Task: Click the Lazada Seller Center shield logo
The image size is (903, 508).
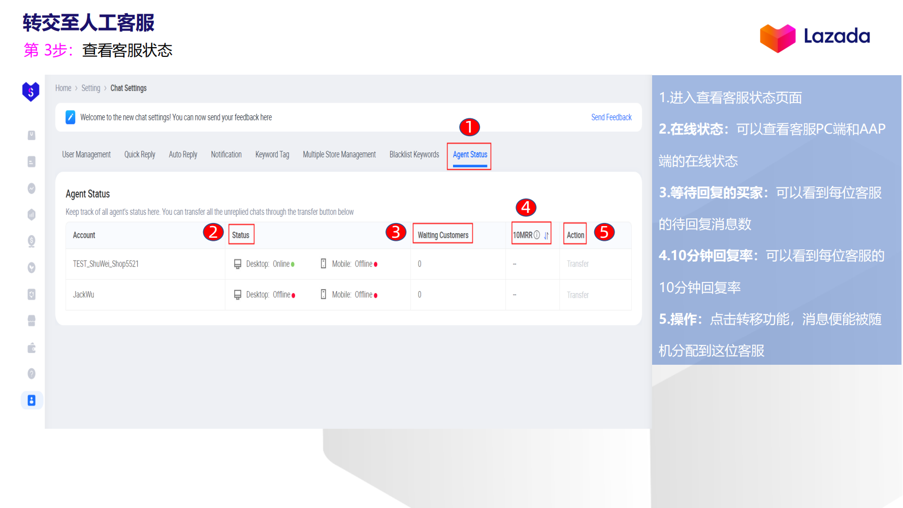Action: [x=31, y=91]
